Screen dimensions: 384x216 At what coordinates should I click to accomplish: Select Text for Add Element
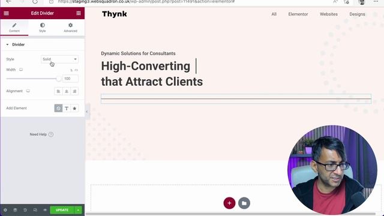click(67, 108)
